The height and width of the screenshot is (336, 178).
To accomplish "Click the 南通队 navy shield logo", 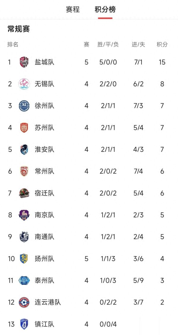I will click(24, 237).
